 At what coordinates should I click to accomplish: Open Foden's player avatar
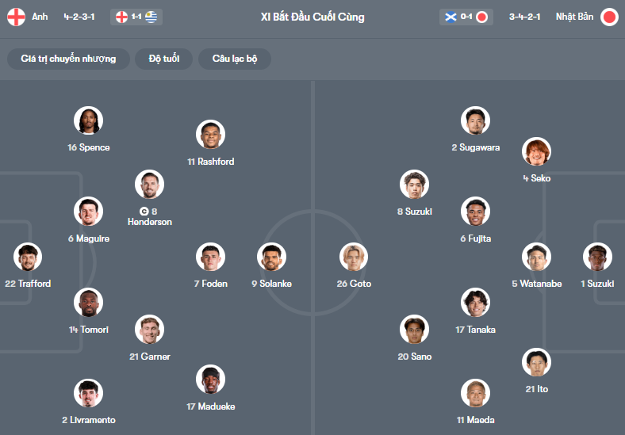pos(210,258)
